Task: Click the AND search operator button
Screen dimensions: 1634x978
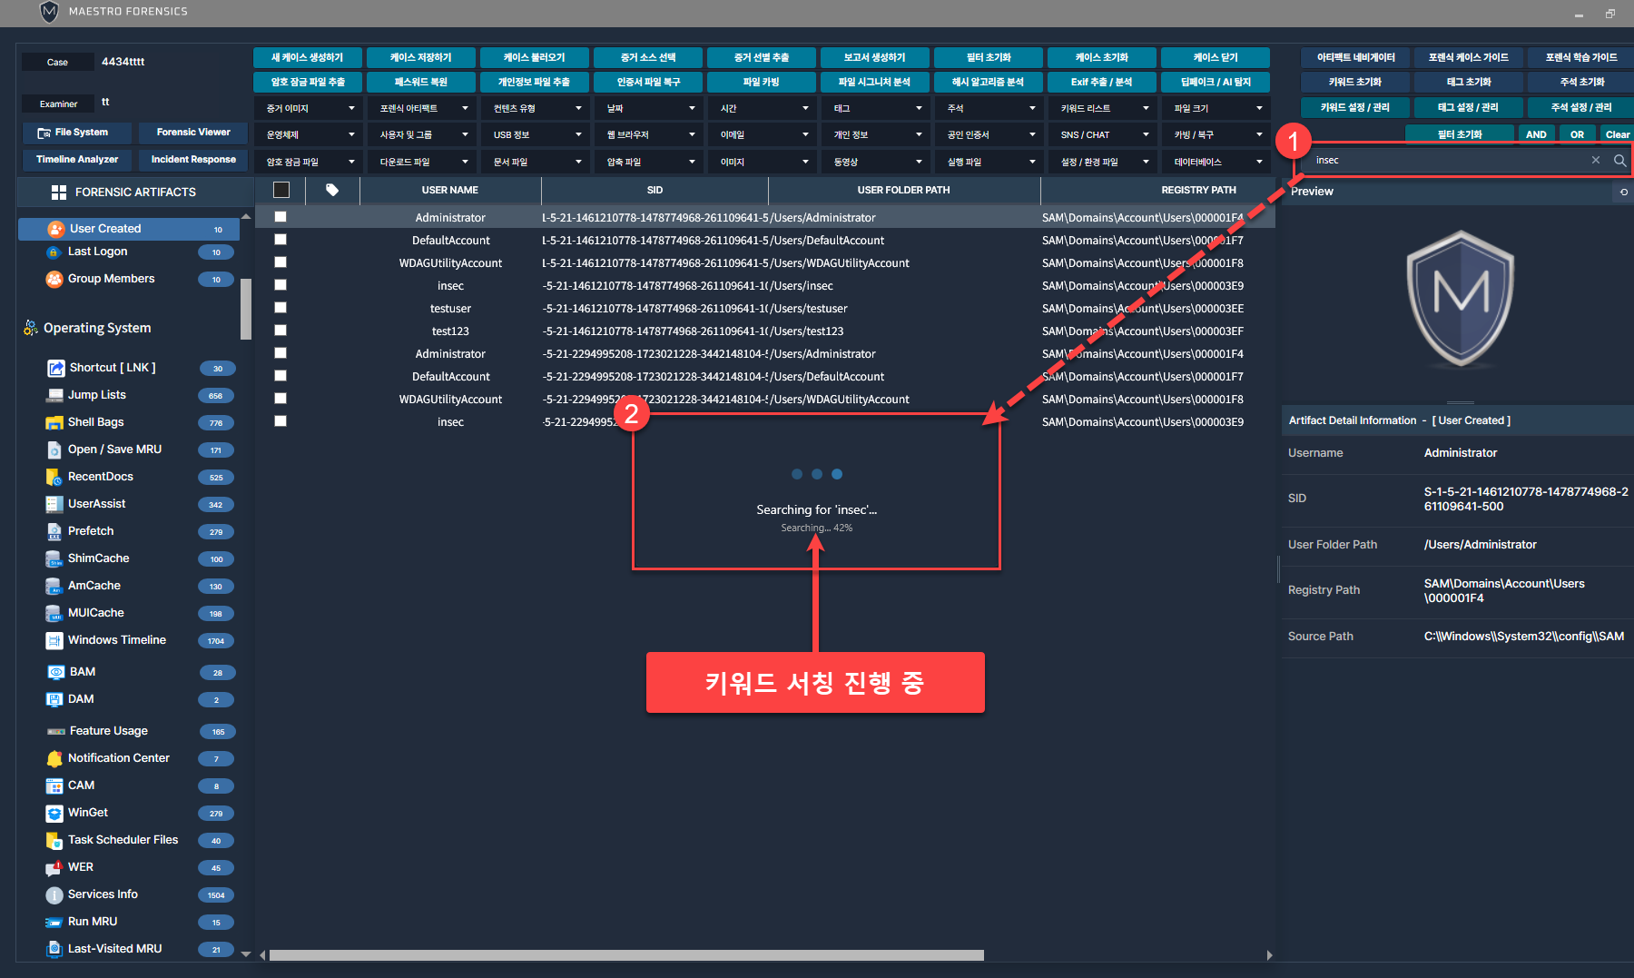Action: coord(1536,134)
